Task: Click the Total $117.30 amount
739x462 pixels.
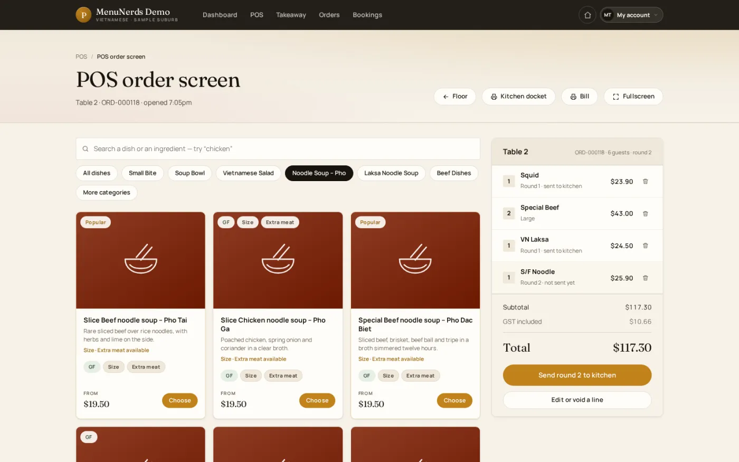Action: pyautogui.click(x=632, y=348)
